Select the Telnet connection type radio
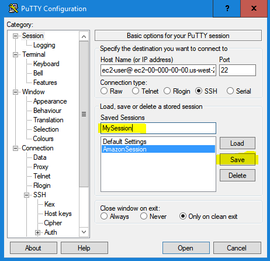The width and height of the screenshot is (270, 261). pos(136,91)
